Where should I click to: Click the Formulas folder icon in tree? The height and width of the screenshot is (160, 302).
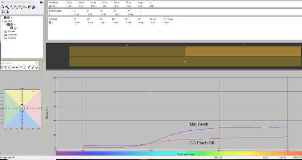(x=6, y=31)
